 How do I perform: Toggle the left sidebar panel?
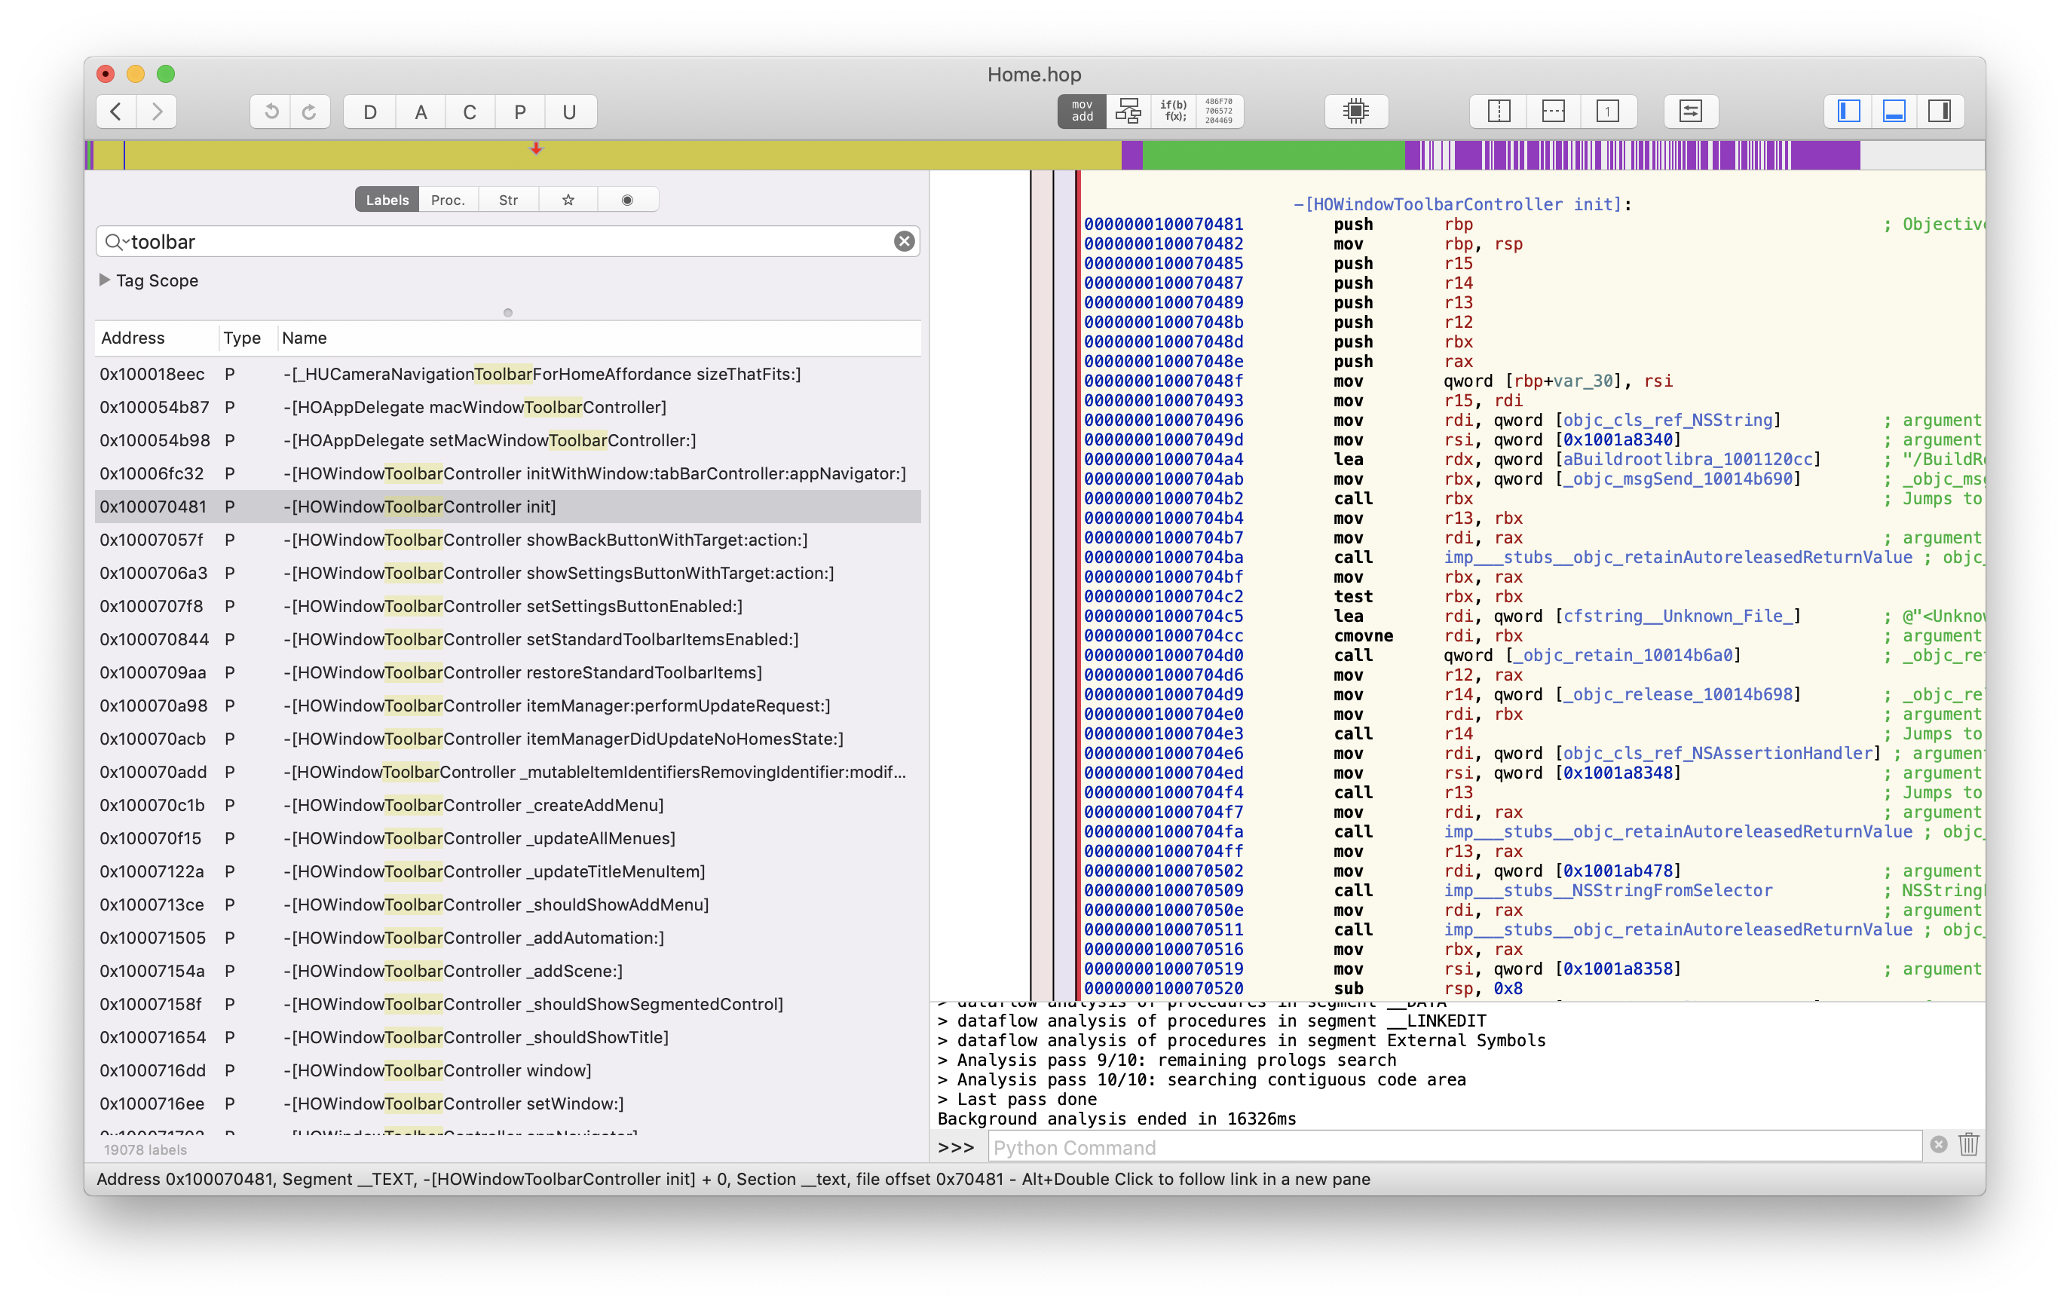point(1848,112)
